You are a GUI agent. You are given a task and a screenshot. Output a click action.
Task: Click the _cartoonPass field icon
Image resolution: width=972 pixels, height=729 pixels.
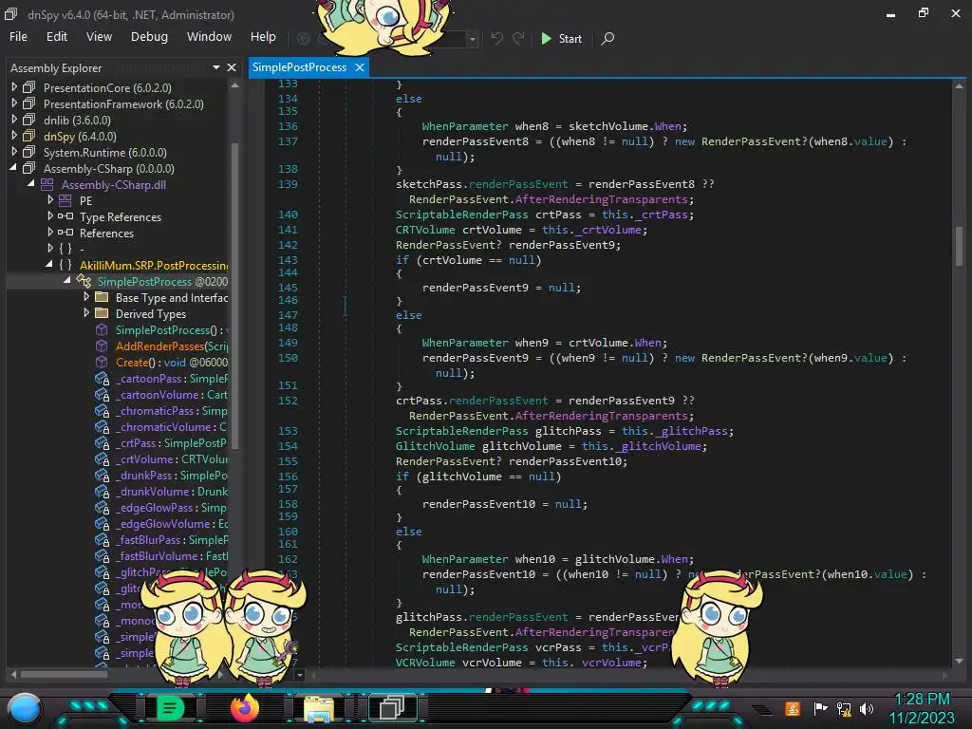(x=103, y=378)
